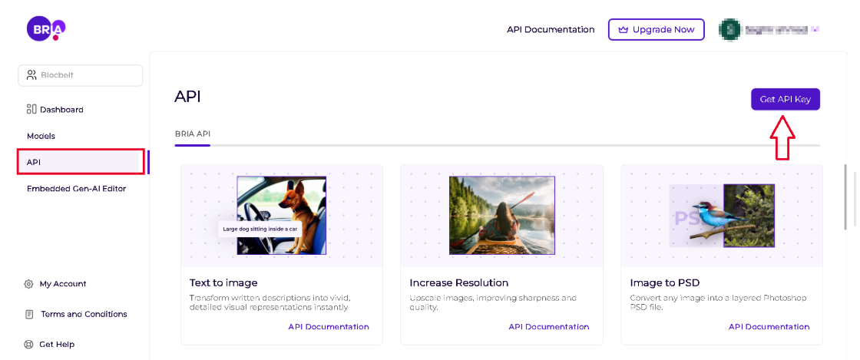
Task: Switch to the BRIA API tab
Action: click(193, 134)
